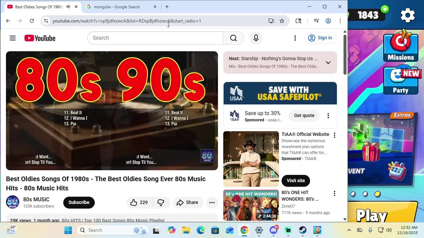Viewport: 424px width, 238px height.
Task: Go back in Chrome
Action: [8, 21]
